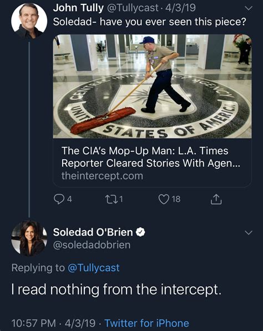Open Soledad O'Brien's profile picture
263x331 pixels.
[29, 238]
